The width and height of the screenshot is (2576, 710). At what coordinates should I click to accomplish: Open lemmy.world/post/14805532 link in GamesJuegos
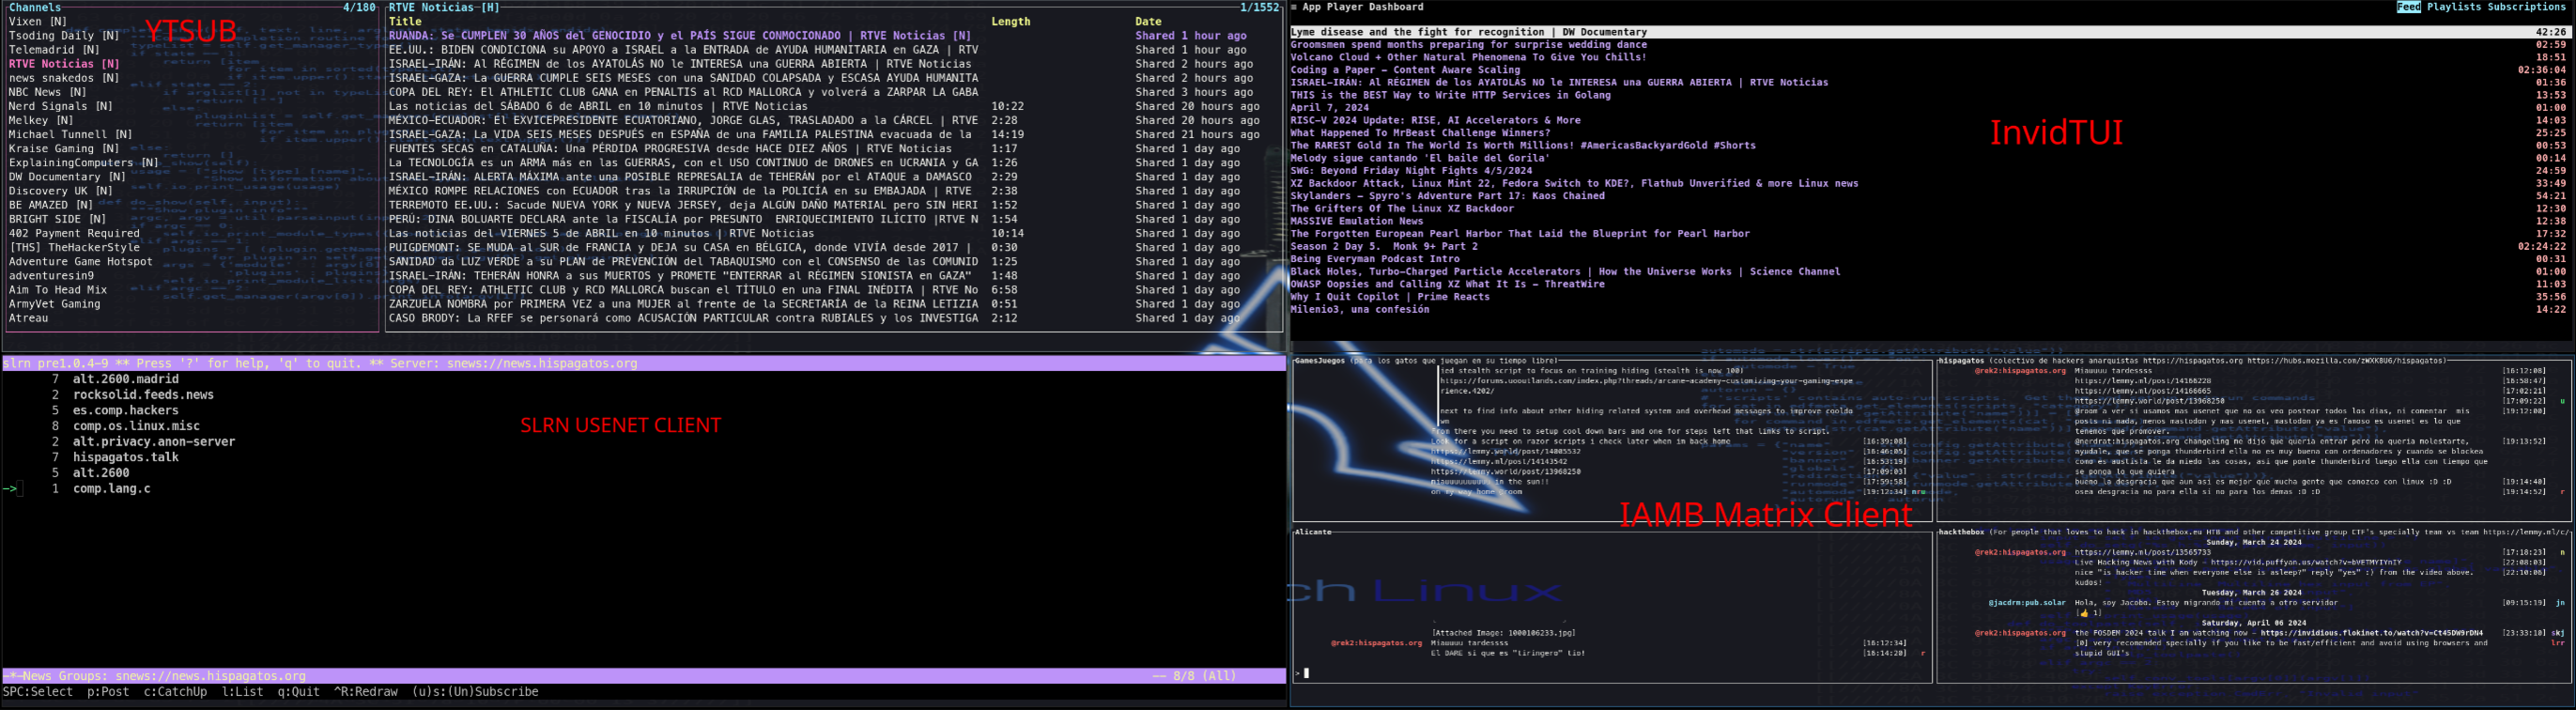click(1506, 451)
